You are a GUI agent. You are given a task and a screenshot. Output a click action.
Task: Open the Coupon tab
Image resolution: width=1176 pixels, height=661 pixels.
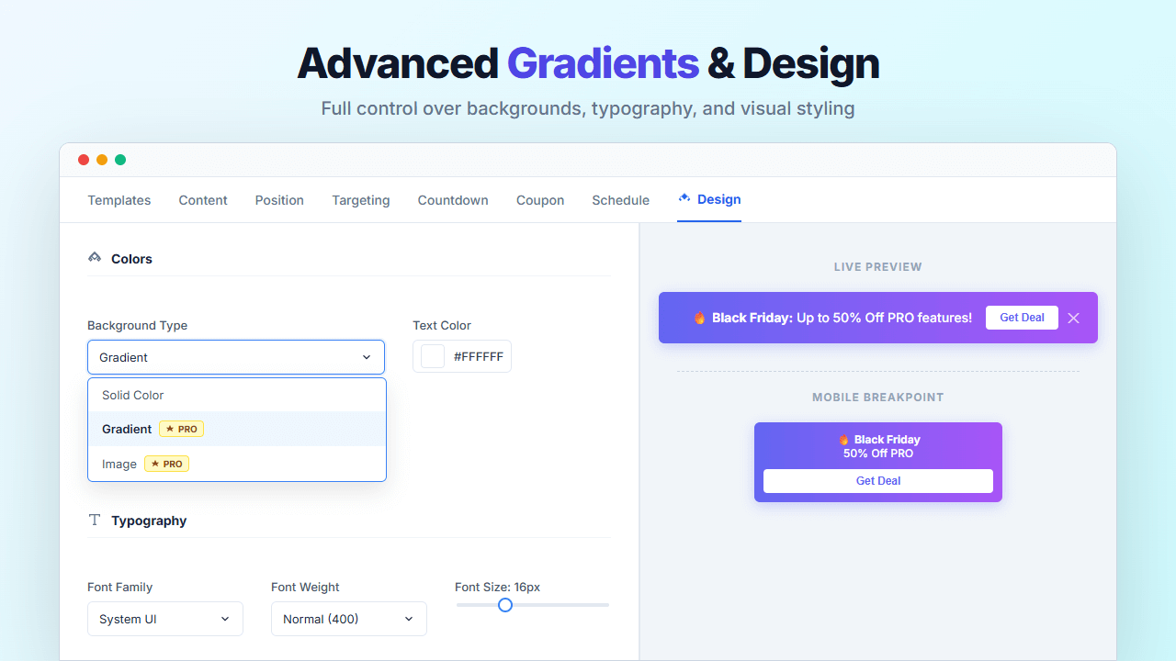point(540,200)
